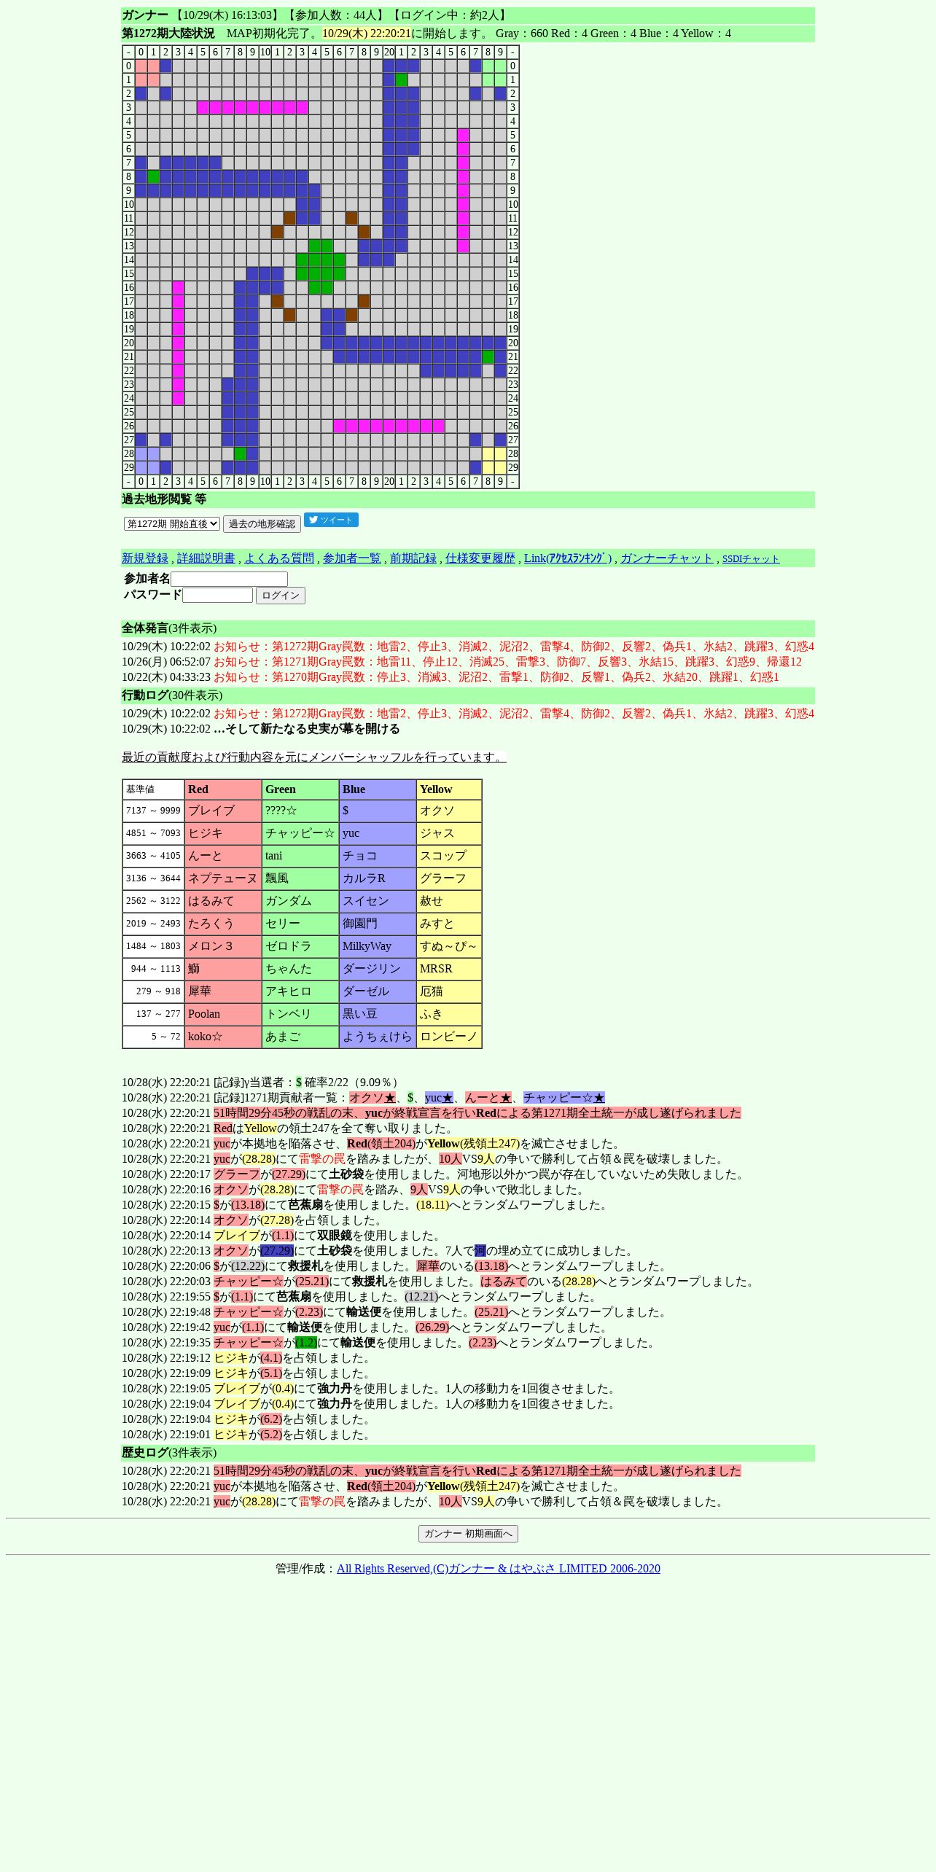Click the ガンナー 初期画面へ button
The height and width of the screenshot is (1872, 936).
pos(468,1534)
